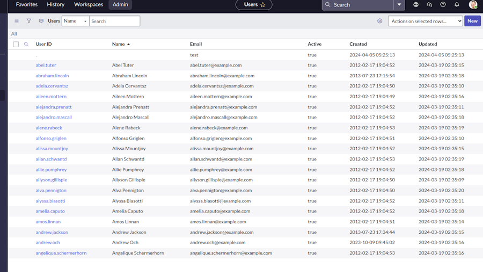Open the Favorites menu
This screenshot has width=483, height=272.
point(27,5)
